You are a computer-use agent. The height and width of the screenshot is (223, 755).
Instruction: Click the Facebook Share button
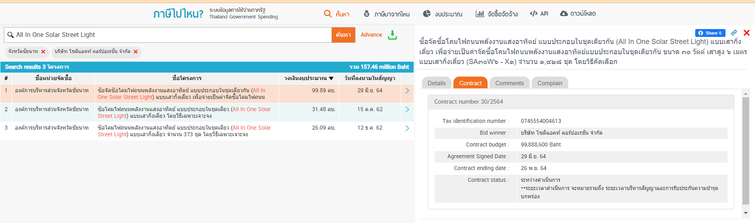(x=710, y=33)
